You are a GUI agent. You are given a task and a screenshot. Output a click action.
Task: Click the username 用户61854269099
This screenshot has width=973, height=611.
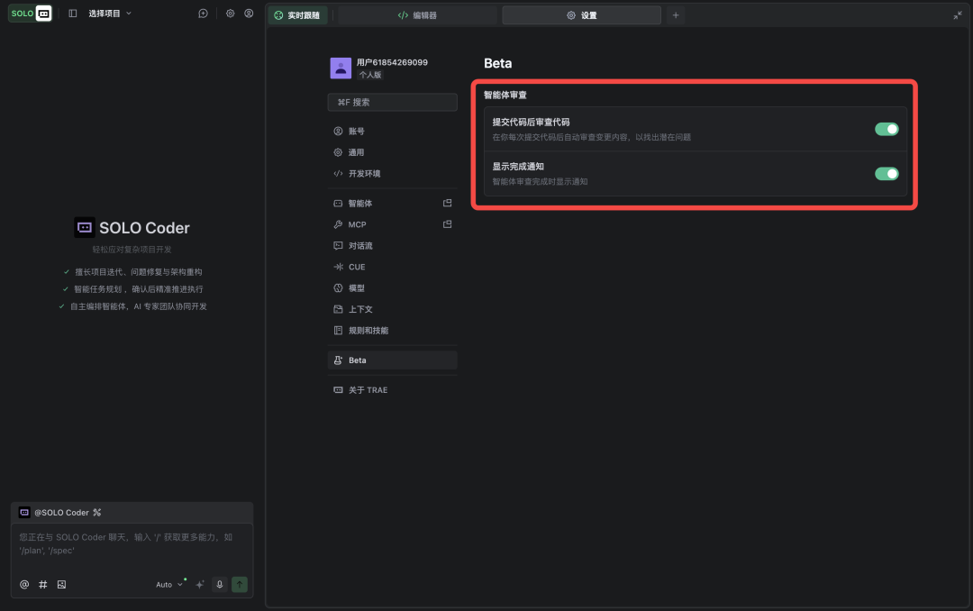coord(392,62)
